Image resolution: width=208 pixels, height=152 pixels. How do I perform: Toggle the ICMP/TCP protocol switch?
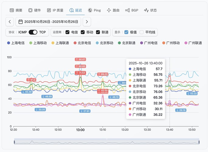click(33, 32)
